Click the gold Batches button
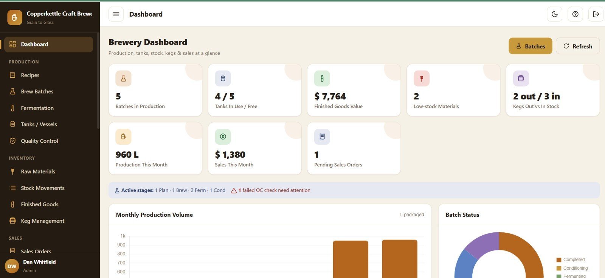The image size is (605, 278). pos(530,46)
